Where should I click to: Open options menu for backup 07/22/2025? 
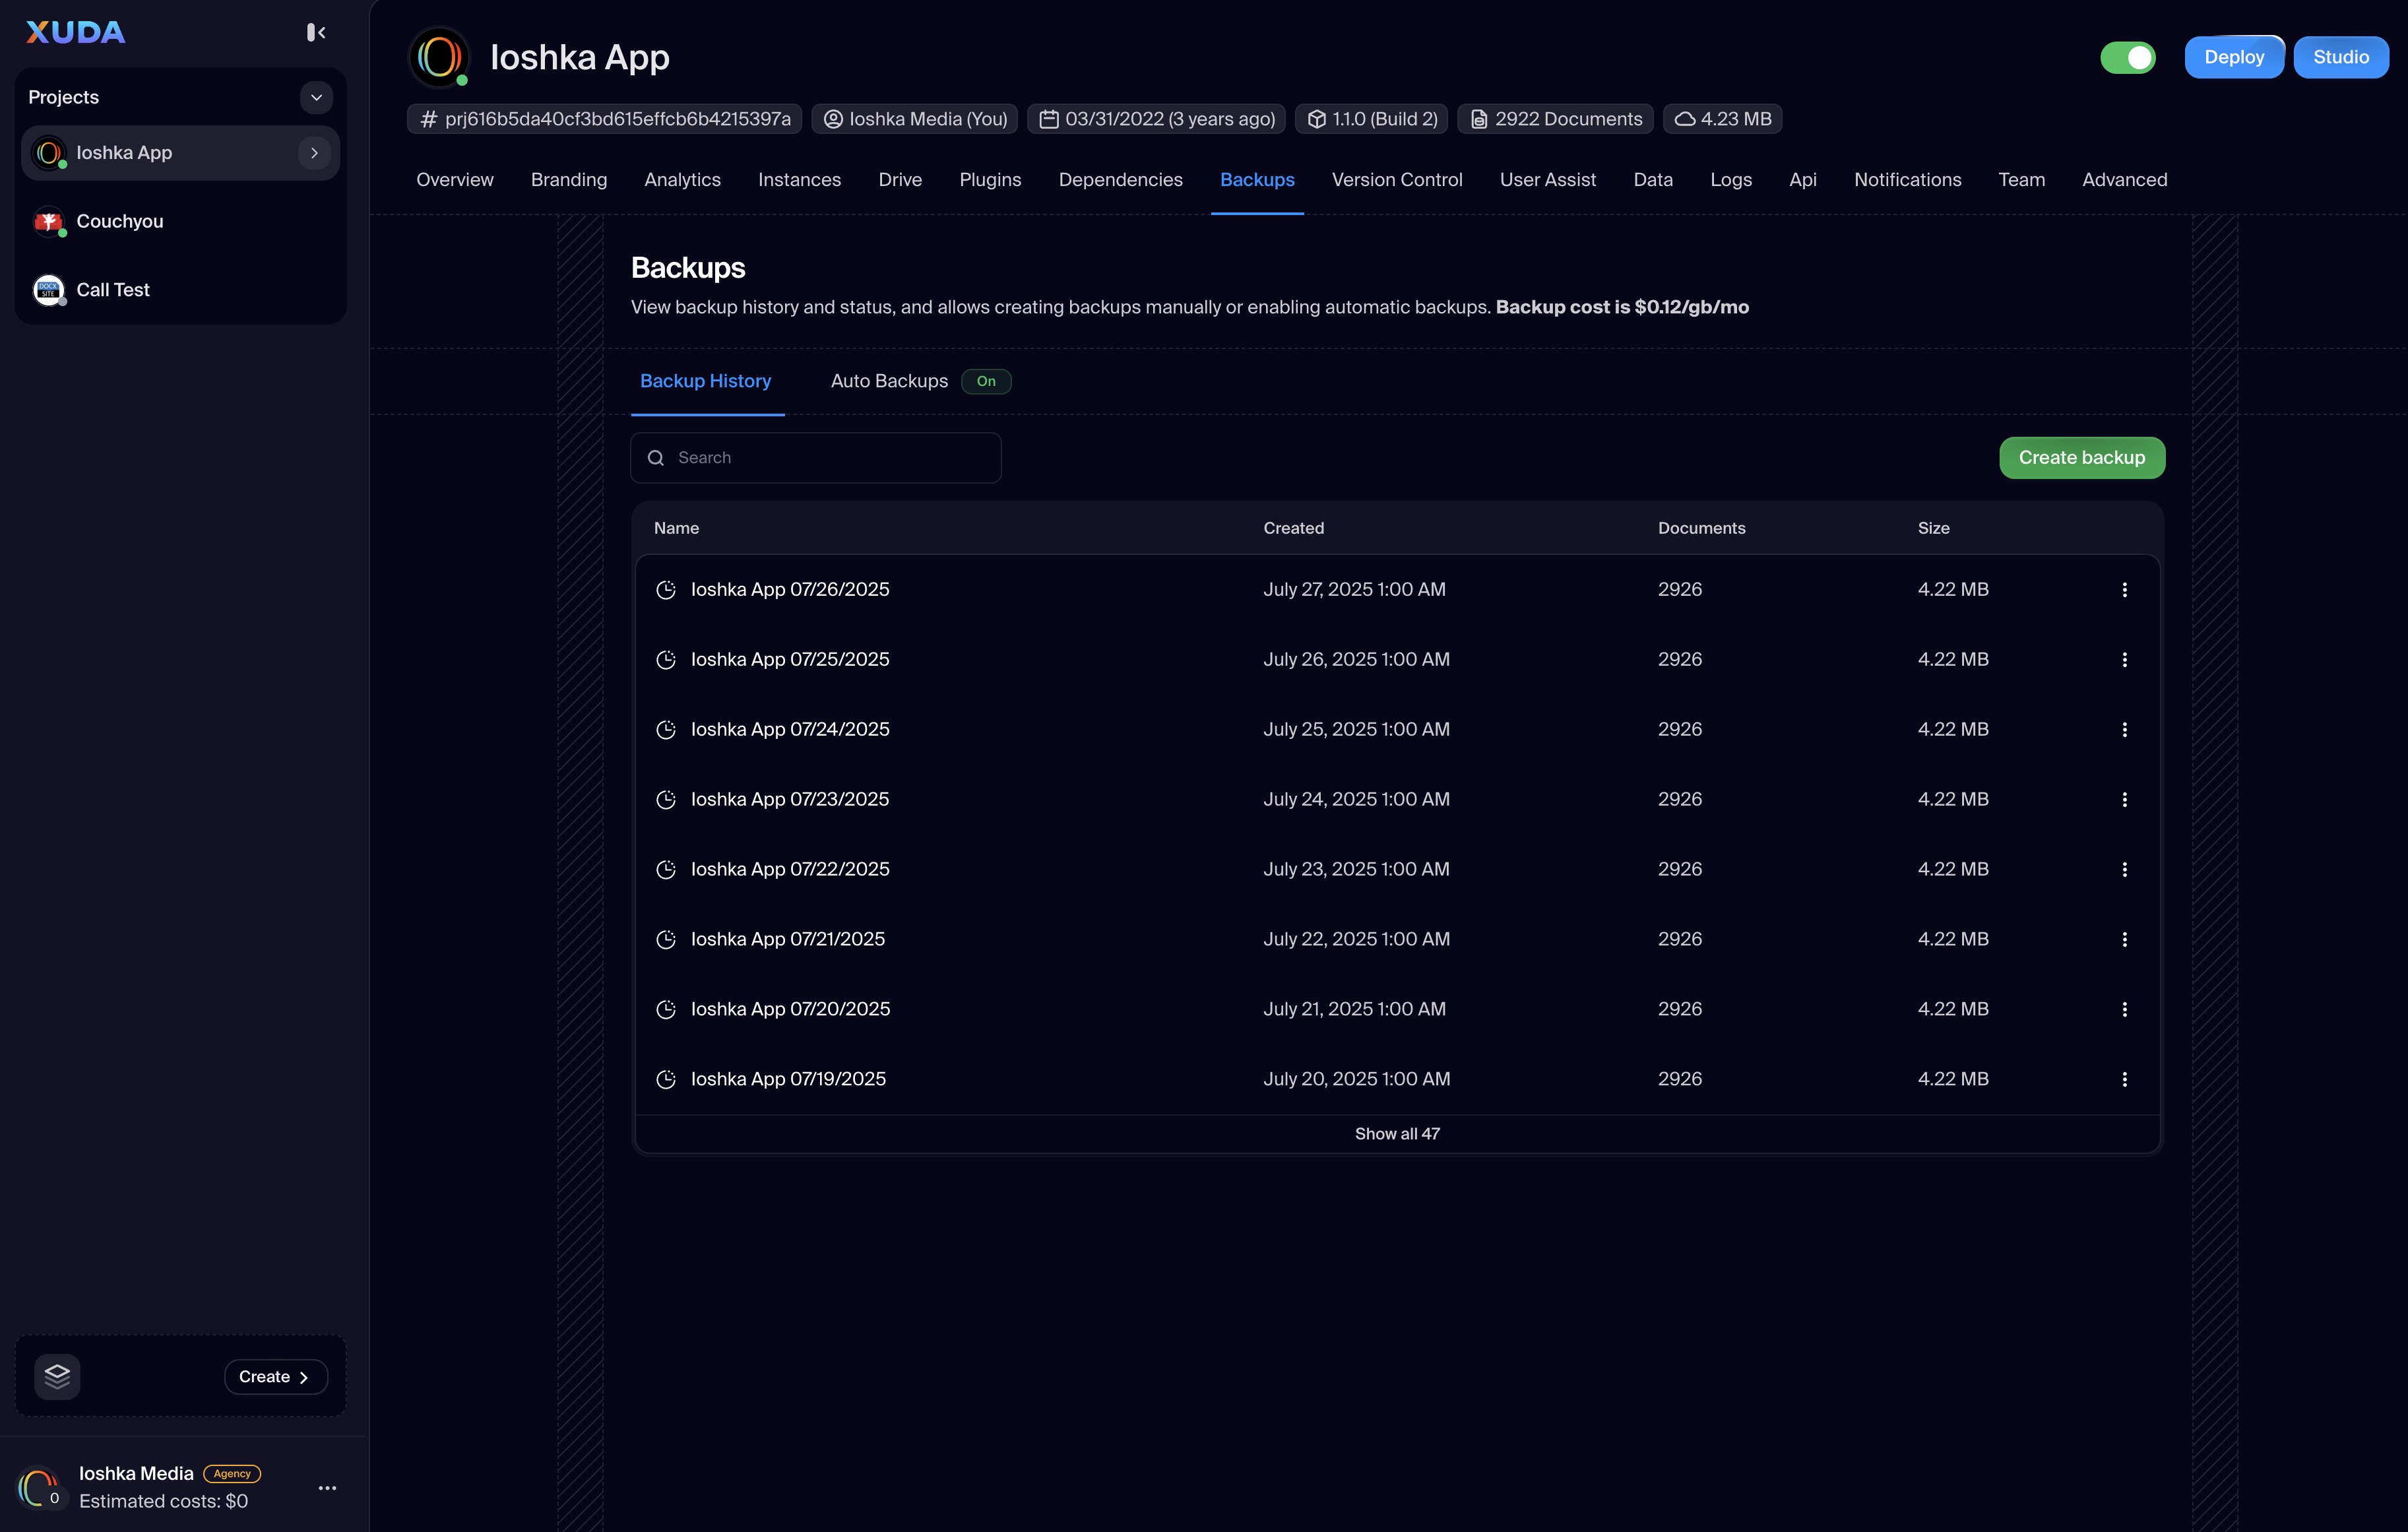pyautogui.click(x=2124, y=870)
